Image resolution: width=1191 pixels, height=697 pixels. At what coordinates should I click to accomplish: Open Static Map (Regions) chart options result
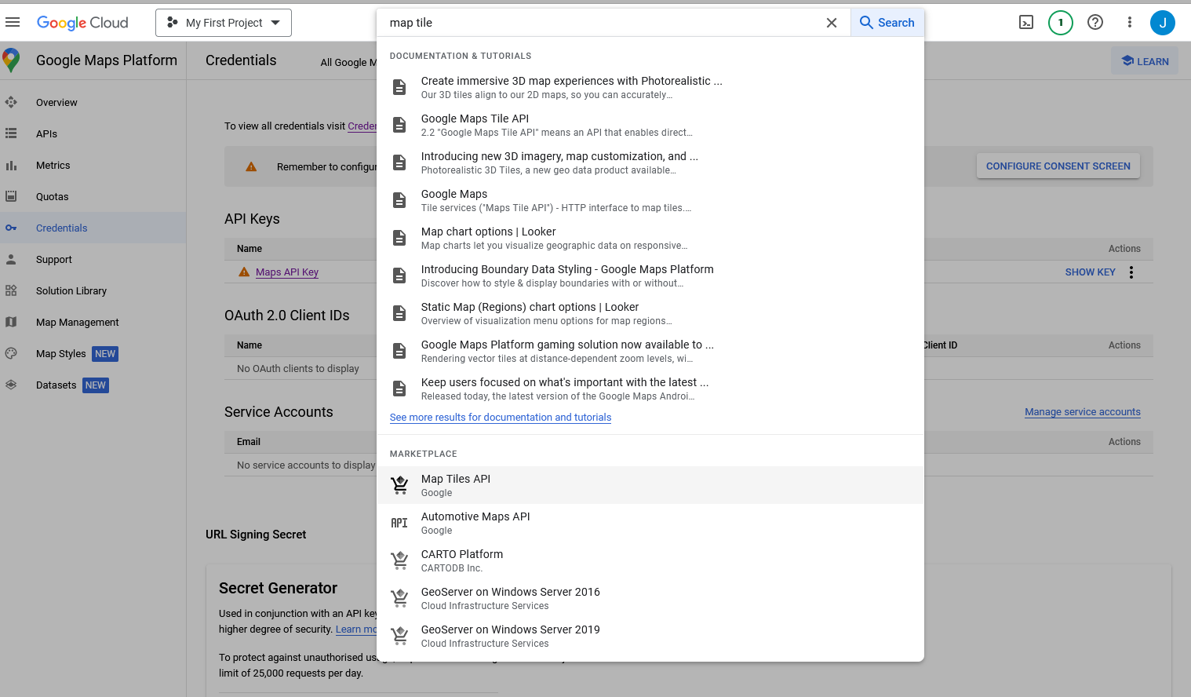click(x=650, y=313)
